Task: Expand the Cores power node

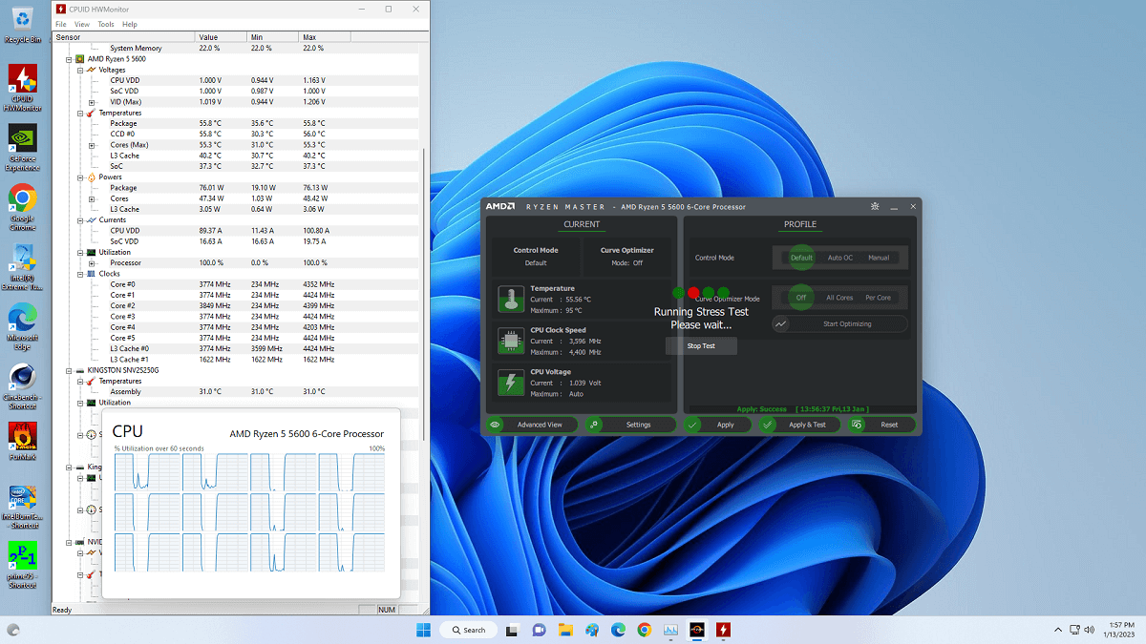Action: tap(92, 198)
